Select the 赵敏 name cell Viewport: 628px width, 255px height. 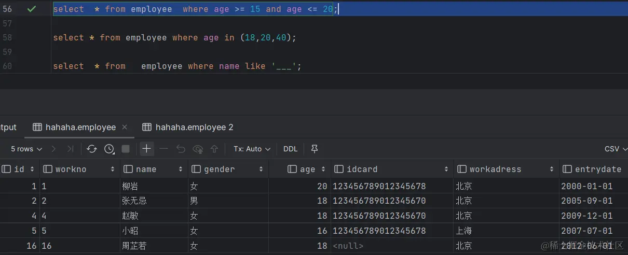click(154, 216)
